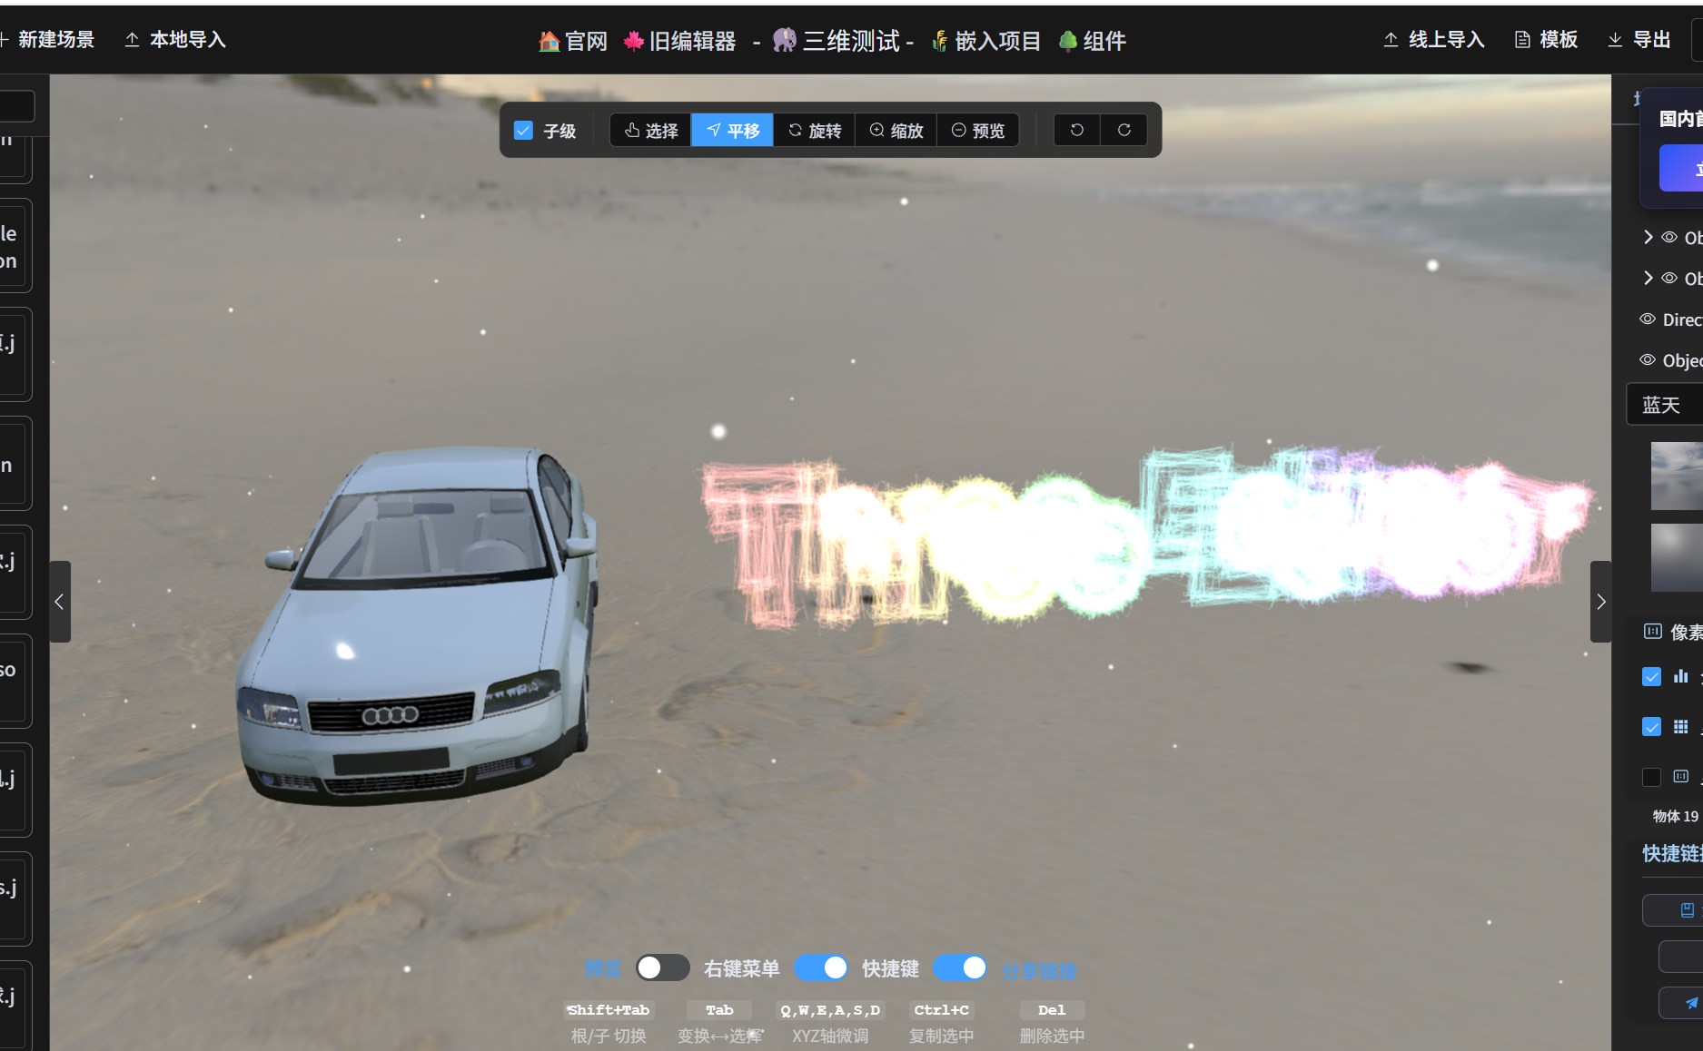The image size is (1703, 1051).
Task: Click the redo arrow icon
Action: (1124, 131)
